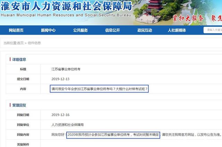The height and width of the screenshot is (147, 222).
Task: Click the title value 江苏省事业单位统考
Action: (x=66, y=69)
